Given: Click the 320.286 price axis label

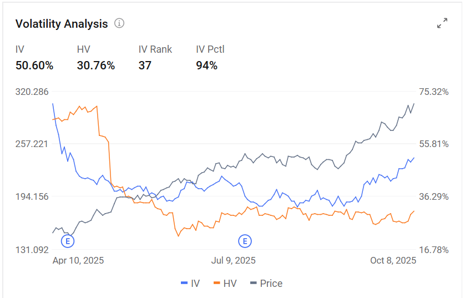Looking at the screenshot, I should [33, 92].
